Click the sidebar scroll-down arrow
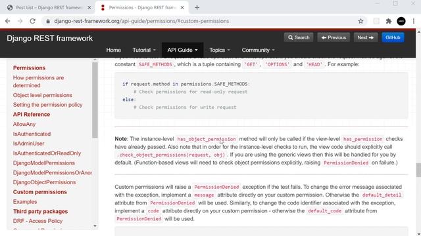The width and height of the screenshot is (421, 236). pos(95,226)
